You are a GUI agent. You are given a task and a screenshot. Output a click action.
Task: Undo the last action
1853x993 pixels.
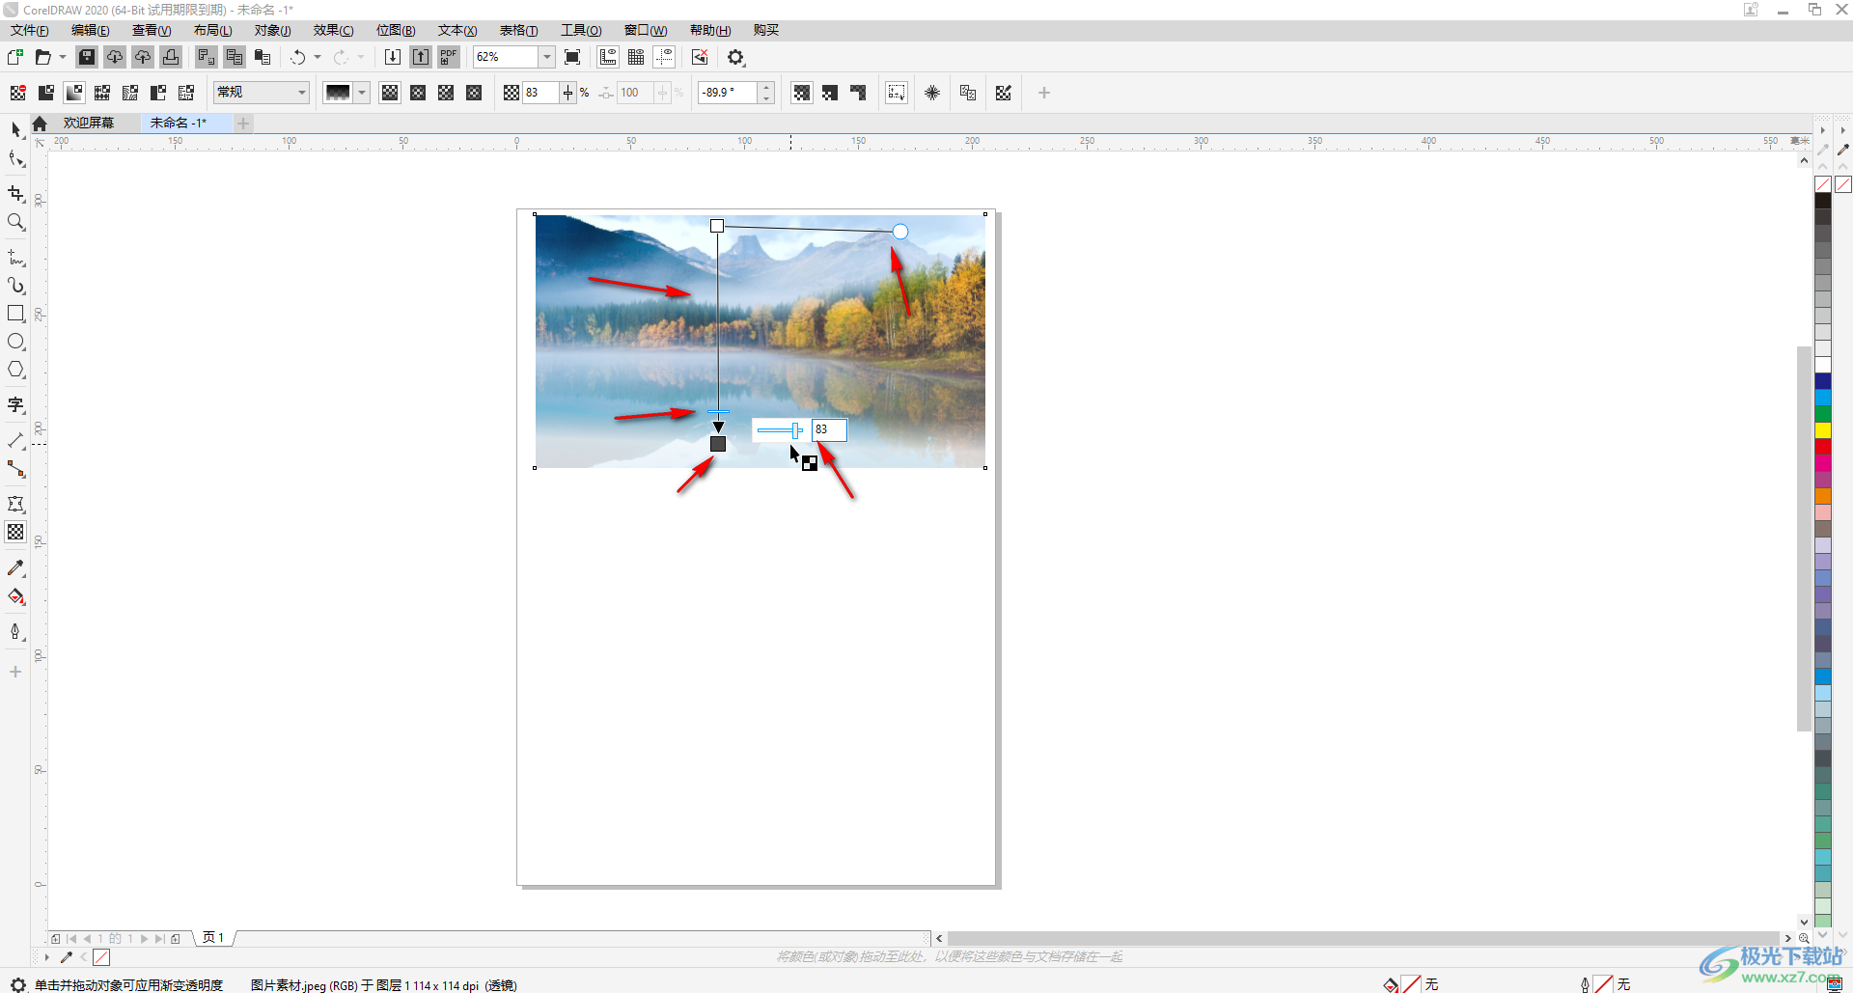[297, 57]
